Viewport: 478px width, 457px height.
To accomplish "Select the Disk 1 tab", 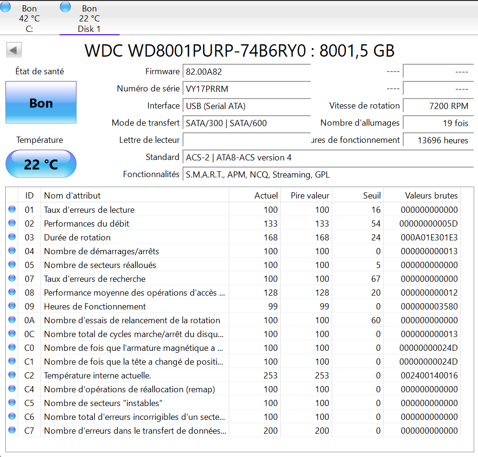I will pyautogui.click(x=89, y=18).
